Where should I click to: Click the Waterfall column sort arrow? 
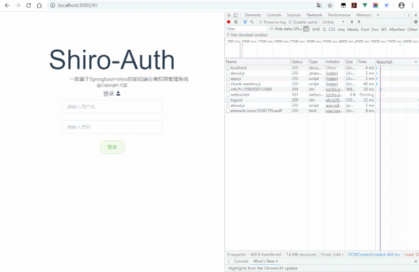pos(415,62)
